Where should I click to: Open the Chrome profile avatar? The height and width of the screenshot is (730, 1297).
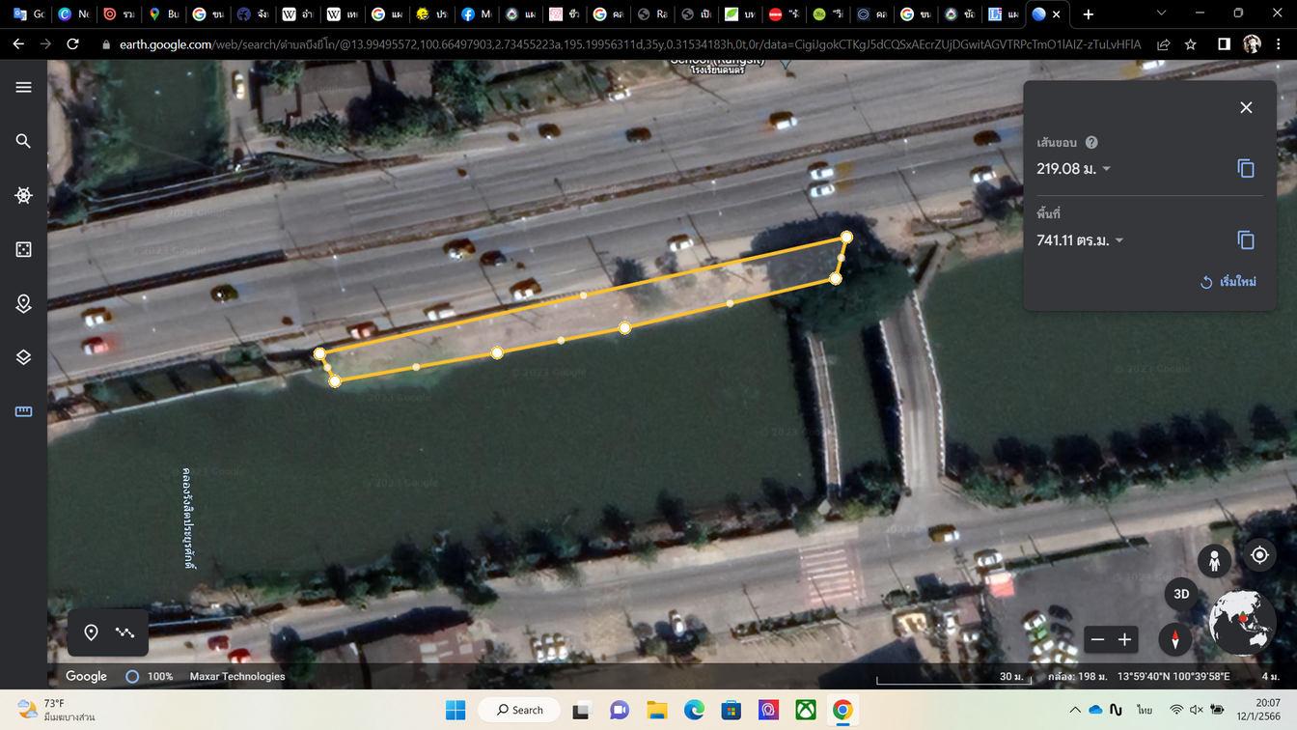click(x=1253, y=44)
